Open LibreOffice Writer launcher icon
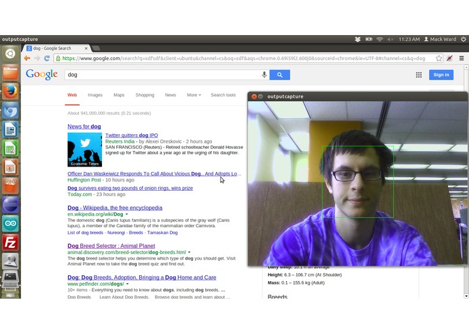 pyautogui.click(x=10, y=129)
